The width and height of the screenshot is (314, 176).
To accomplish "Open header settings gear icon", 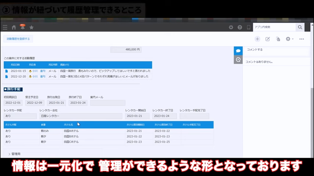I will 231,27.
